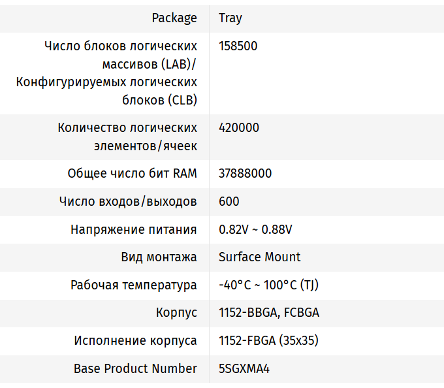The height and width of the screenshot is (388, 444).
Task: Click the "Число входов/выходов" label
Action: point(128,201)
